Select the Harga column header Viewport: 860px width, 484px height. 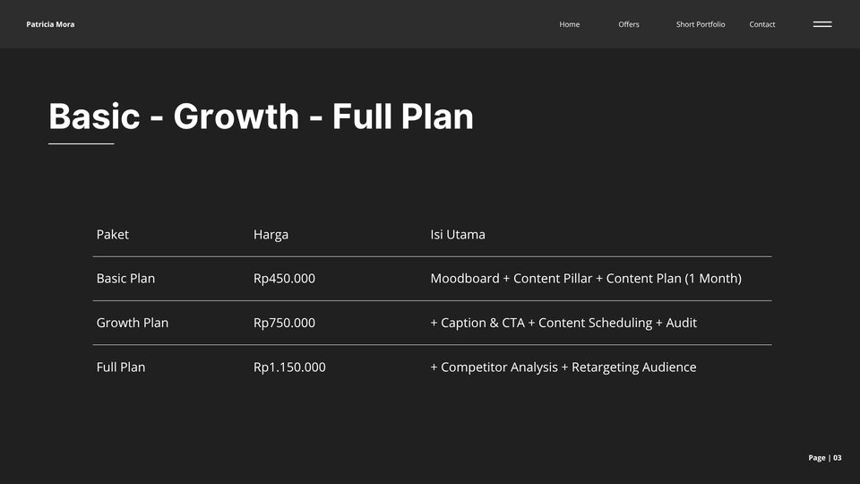pyautogui.click(x=271, y=235)
